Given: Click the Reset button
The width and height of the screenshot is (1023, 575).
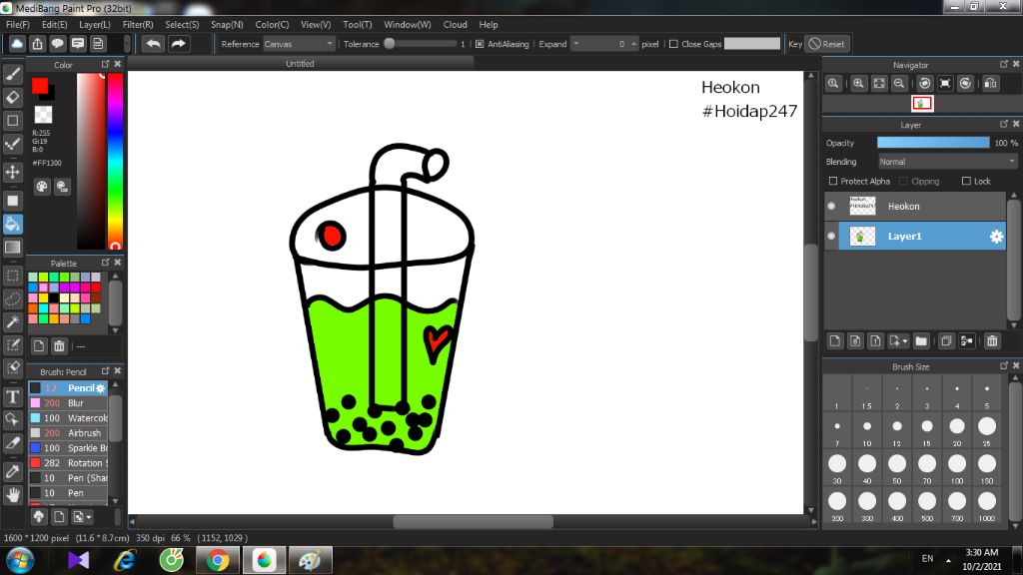Looking at the screenshot, I should point(826,44).
